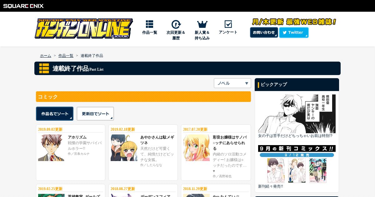Click 2019.02.18更新 date text
The height and width of the screenshot is (197, 375).
click(x=123, y=129)
